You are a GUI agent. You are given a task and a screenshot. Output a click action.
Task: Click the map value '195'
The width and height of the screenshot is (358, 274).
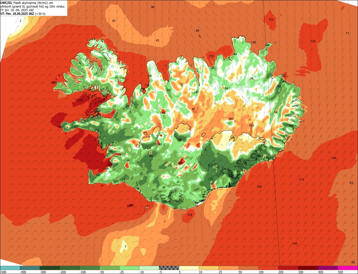click(x=159, y=144)
